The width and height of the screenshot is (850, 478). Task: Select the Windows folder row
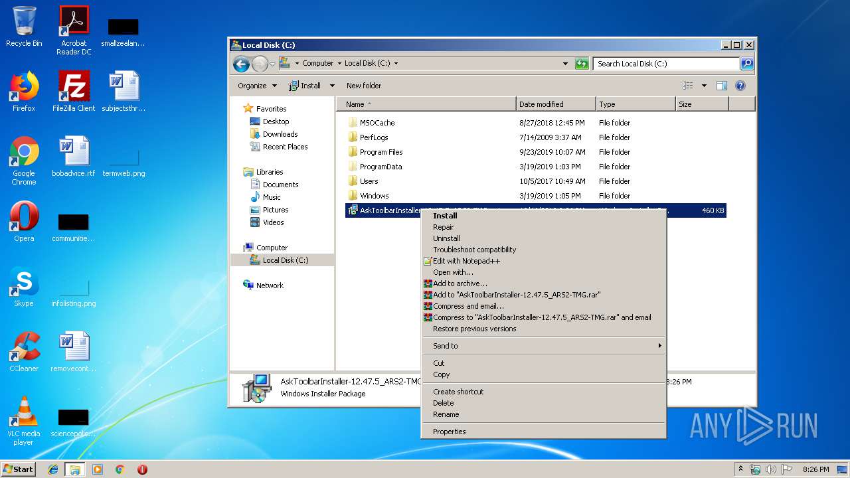[x=536, y=196]
